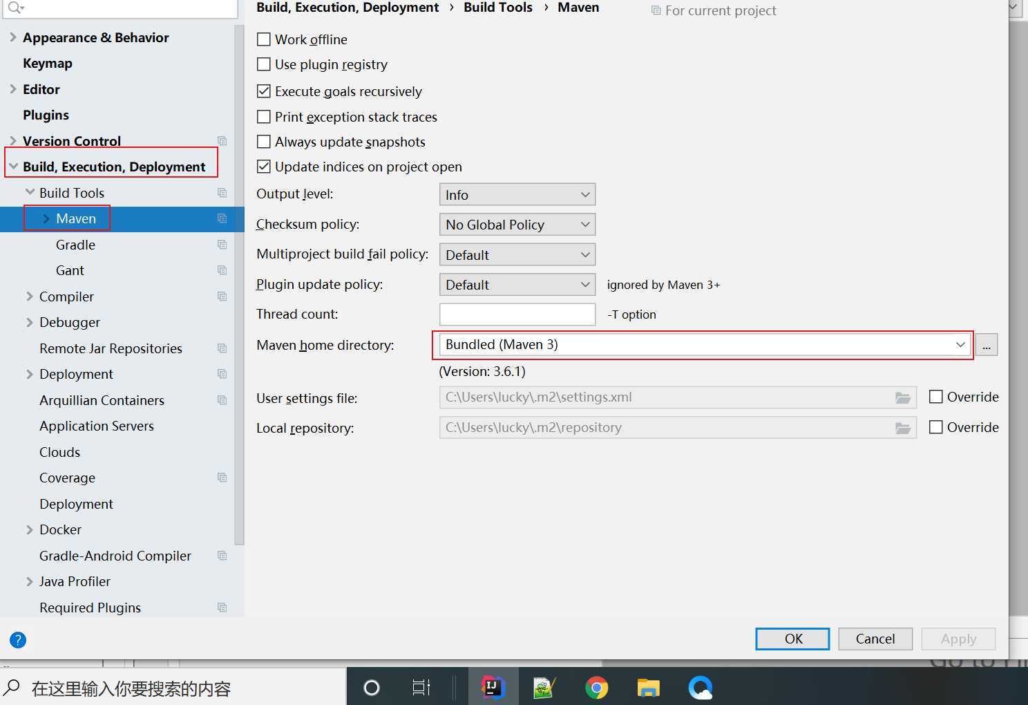Click project-level icon beside Build Tools

coord(222,193)
